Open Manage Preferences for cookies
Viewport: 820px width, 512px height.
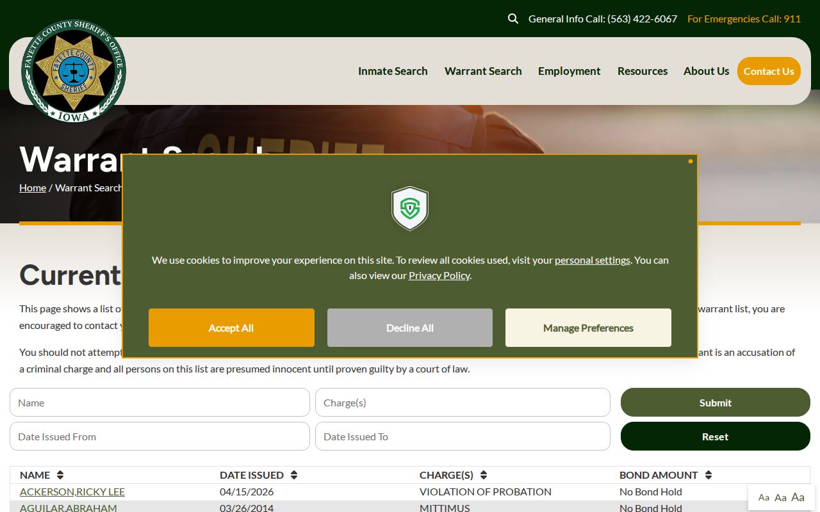click(x=588, y=328)
